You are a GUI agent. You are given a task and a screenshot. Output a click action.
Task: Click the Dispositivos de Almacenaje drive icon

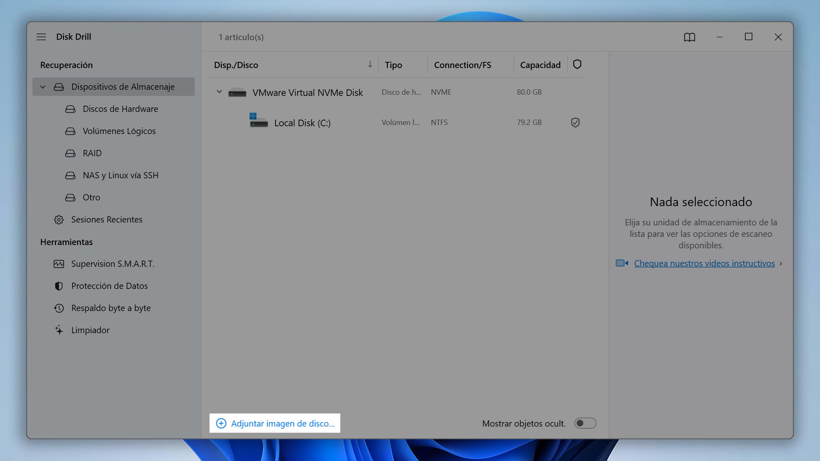click(59, 87)
